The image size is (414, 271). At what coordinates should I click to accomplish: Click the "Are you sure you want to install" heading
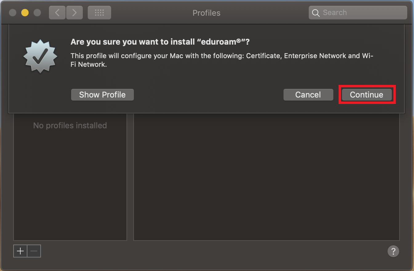[160, 42]
